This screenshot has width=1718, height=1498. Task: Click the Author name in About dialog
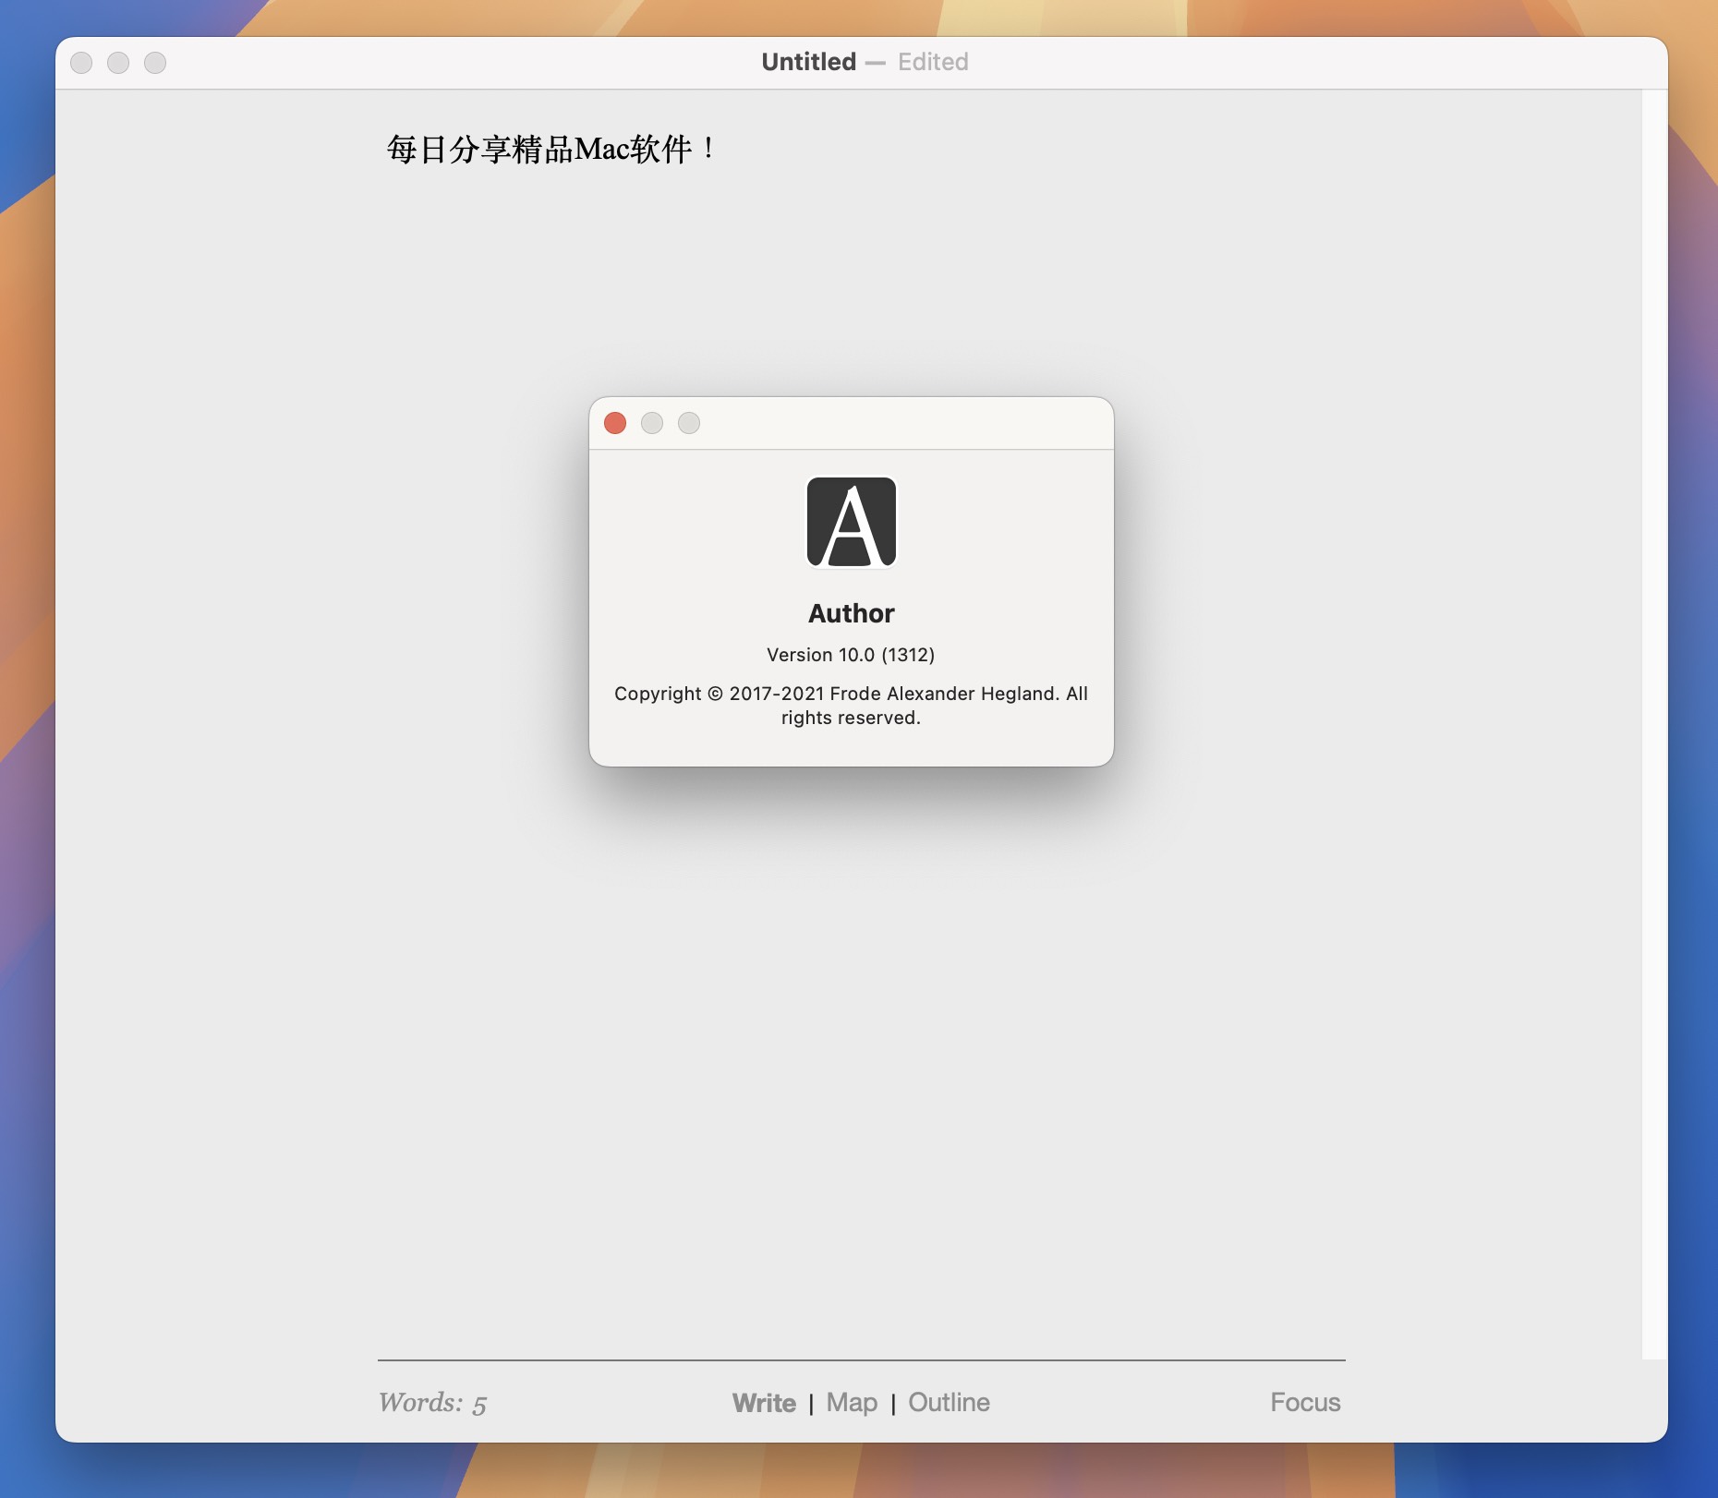pyautogui.click(x=852, y=613)
